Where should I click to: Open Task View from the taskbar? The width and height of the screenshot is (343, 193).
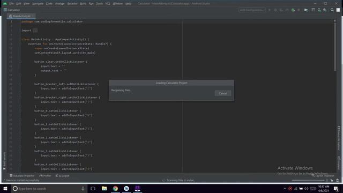click(93, 189)
